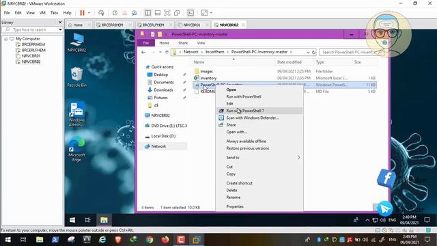Click VMware Workstation icon in the host taskbar

197,240
